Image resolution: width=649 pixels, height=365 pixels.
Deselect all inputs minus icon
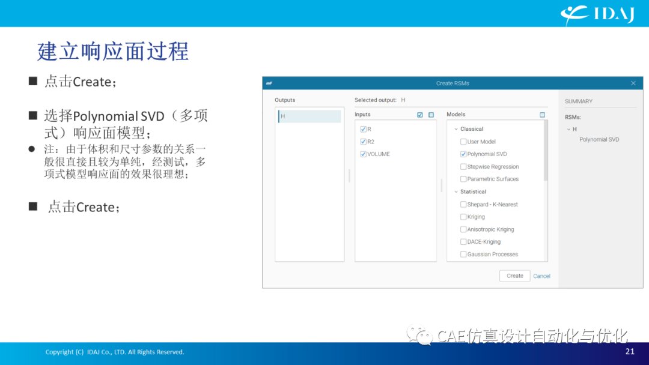pos(431,115)
